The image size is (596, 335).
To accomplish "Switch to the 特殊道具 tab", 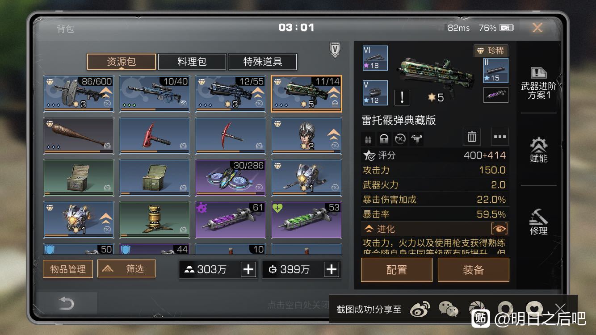I will point(262,62).
